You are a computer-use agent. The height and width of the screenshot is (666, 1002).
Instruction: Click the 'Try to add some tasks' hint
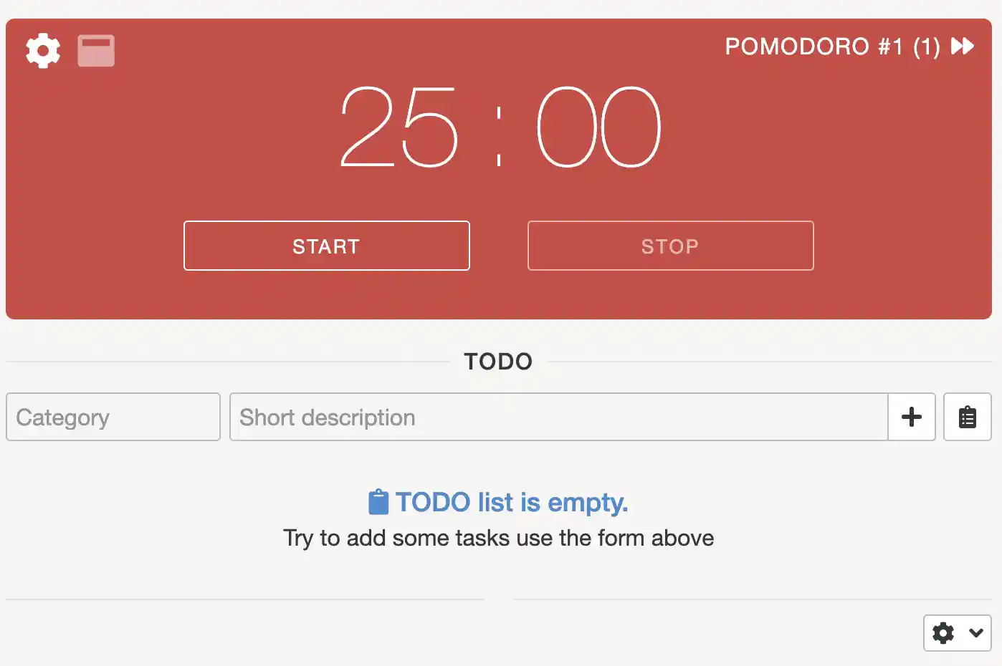[x=498, y=538]
